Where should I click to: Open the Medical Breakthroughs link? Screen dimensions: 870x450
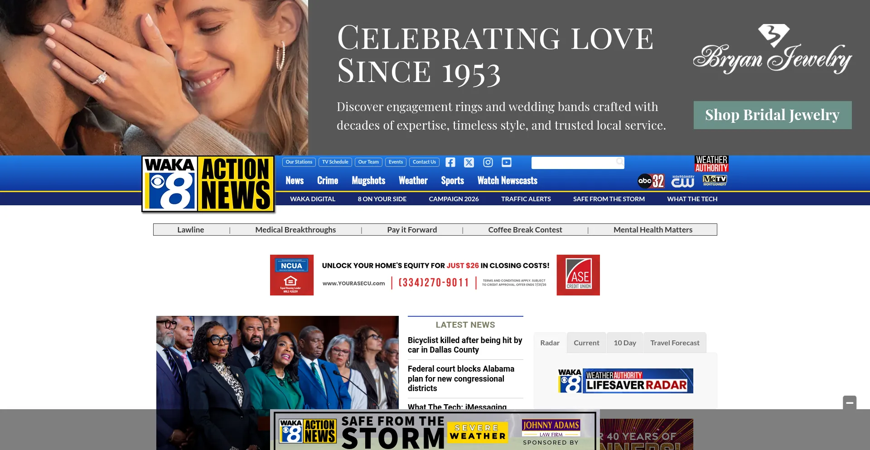(295, 230)
